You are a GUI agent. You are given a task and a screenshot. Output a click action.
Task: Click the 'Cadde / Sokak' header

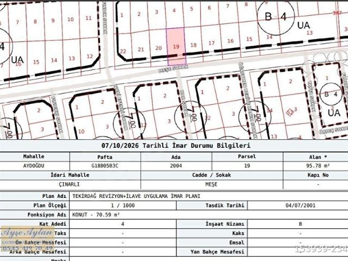coord(212,175)
